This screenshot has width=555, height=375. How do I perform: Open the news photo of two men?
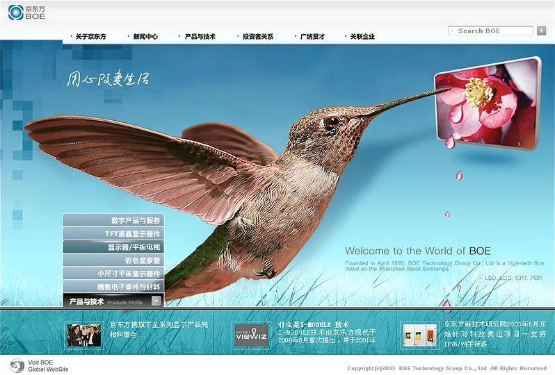pos(84,335)
